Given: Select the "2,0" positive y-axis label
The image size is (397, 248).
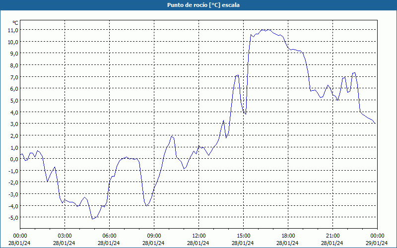Looking at the screenshot, I should coord(14,136).
